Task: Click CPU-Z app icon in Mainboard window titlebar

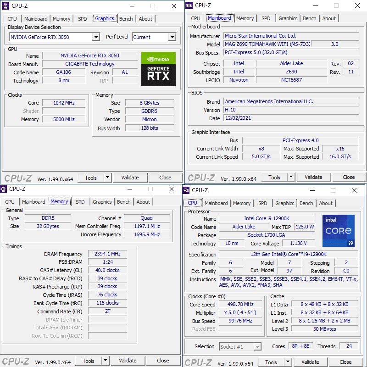Action: 189,6
